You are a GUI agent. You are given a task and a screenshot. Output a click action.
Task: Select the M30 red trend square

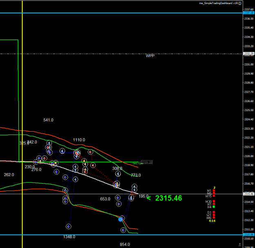tap(214, 201)
